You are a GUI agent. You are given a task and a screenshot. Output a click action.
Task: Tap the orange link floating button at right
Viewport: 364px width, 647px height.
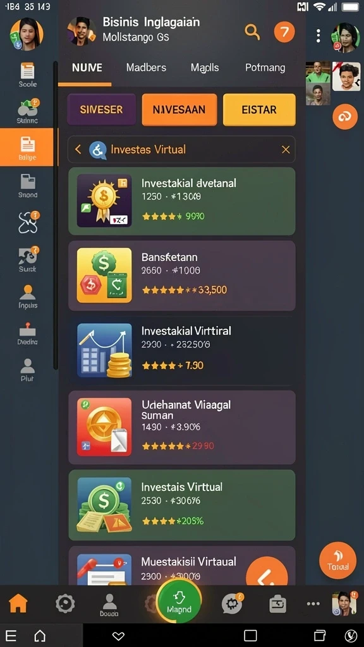tap(344, 117)
